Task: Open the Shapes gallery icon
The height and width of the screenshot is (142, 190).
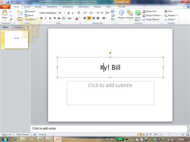Action: tap(121, 16)
